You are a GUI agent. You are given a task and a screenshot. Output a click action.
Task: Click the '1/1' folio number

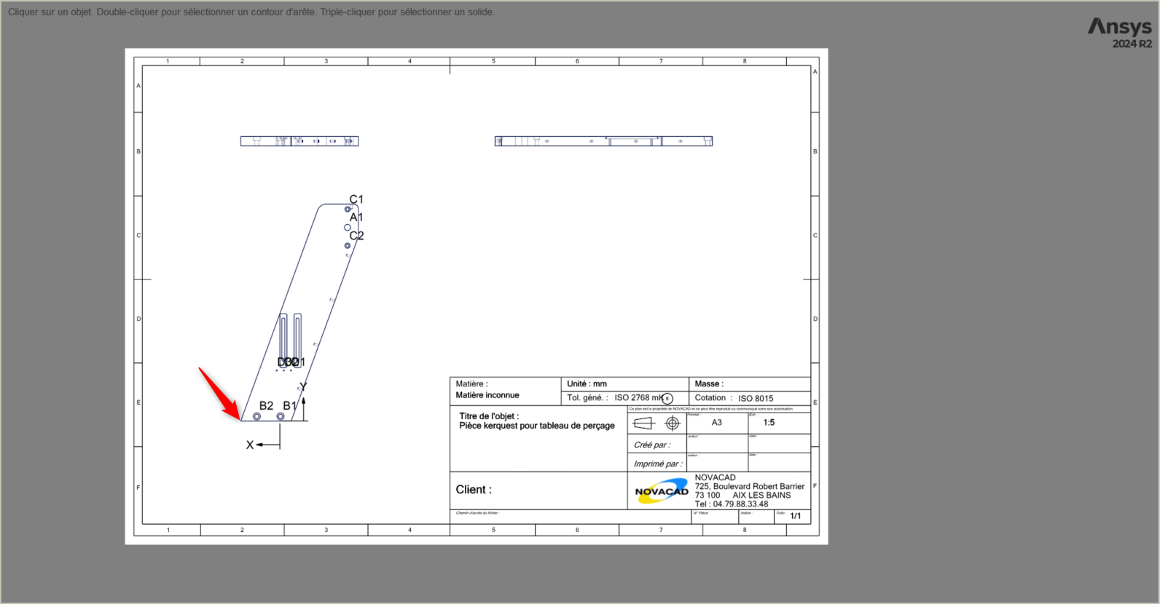pyautogui.click(x=796, y=516)
